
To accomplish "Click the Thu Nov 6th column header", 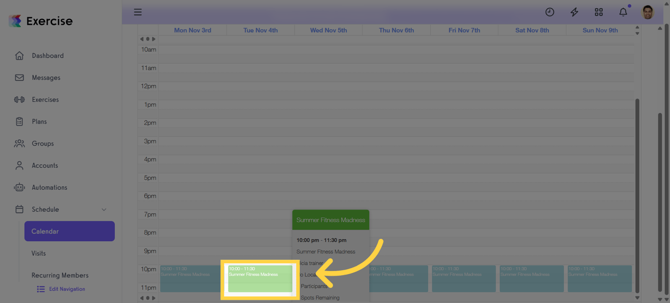I will click(x=396, y=30).
